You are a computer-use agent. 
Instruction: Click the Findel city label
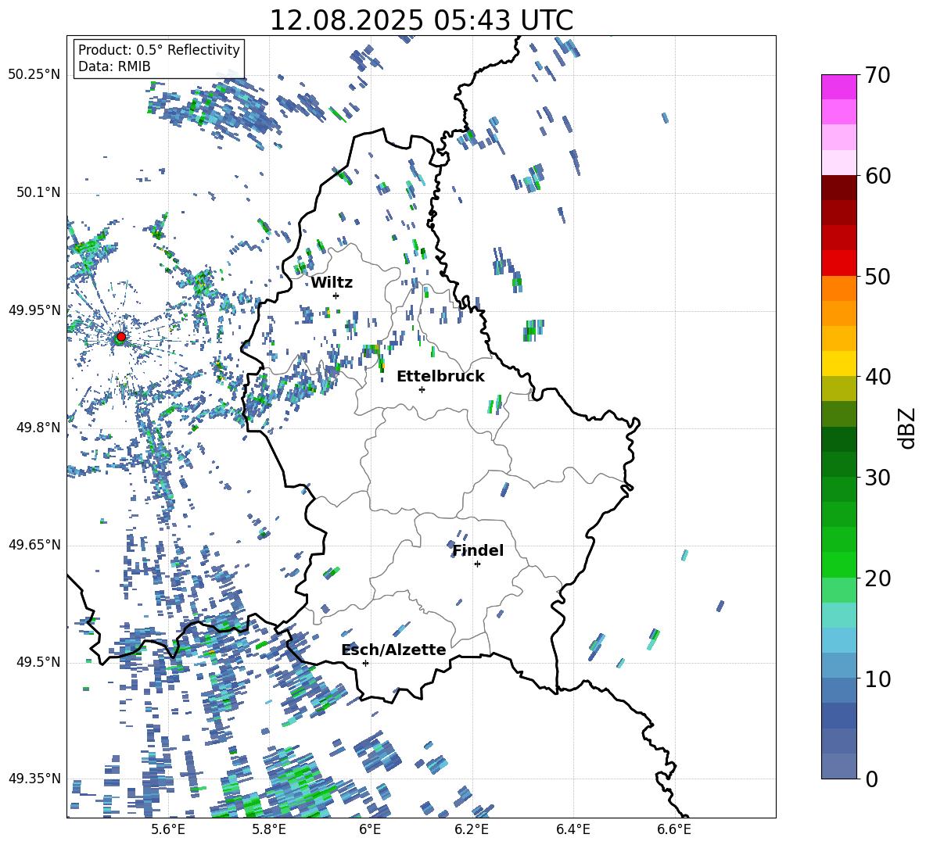tap(478, 550)
